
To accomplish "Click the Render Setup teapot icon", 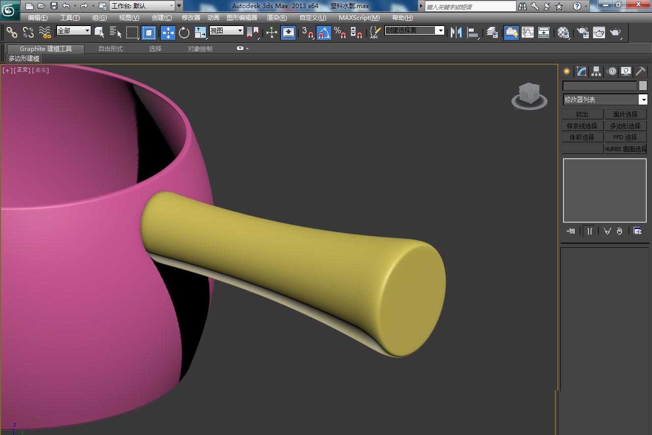I will pyautogui.click(x=582, y=33).
